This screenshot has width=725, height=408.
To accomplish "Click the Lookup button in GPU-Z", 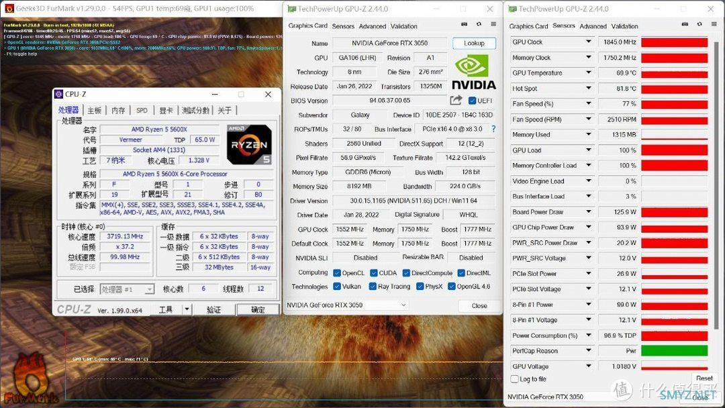I will (x=474, y=43).
